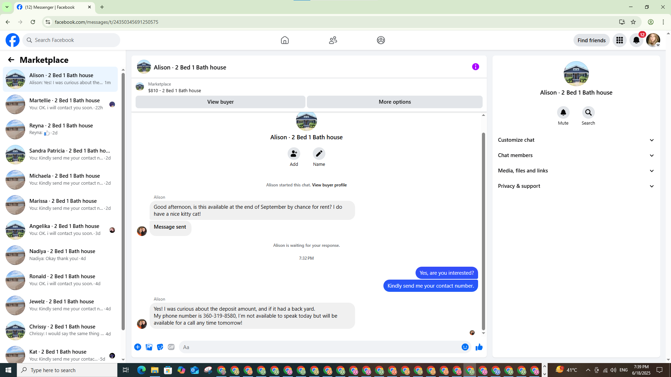
Task: Open the tab search dropdown in Chrome
Action: click(7, 7)
